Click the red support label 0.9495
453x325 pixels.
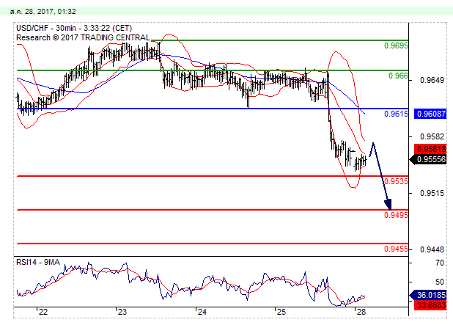pyautogui.click(x=396, y=215)
